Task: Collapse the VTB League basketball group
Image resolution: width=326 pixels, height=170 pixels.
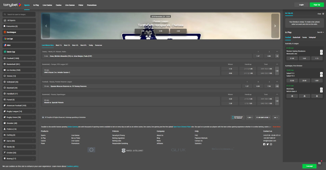Action: (277, 64)
